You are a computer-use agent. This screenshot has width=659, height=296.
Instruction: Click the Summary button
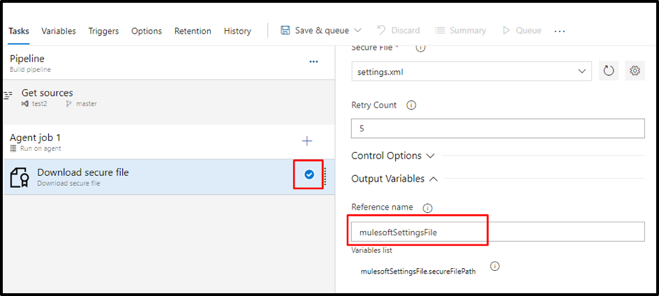tap(460, 31)
